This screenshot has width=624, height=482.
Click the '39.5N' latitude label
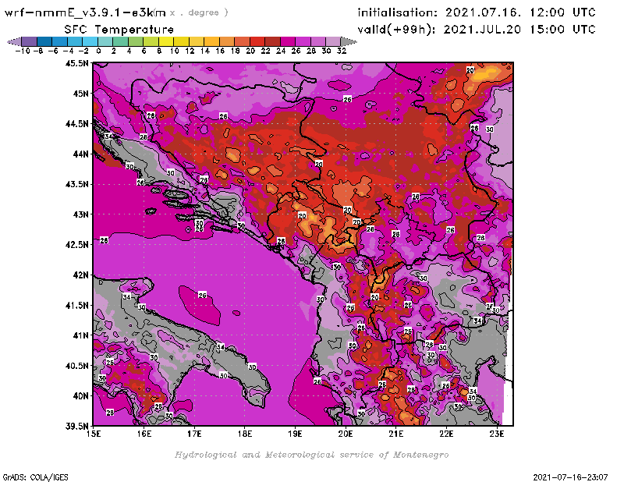tap(77, 427)
